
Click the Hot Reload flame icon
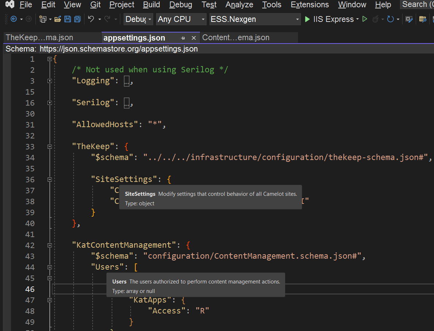[x=375, y=19]
